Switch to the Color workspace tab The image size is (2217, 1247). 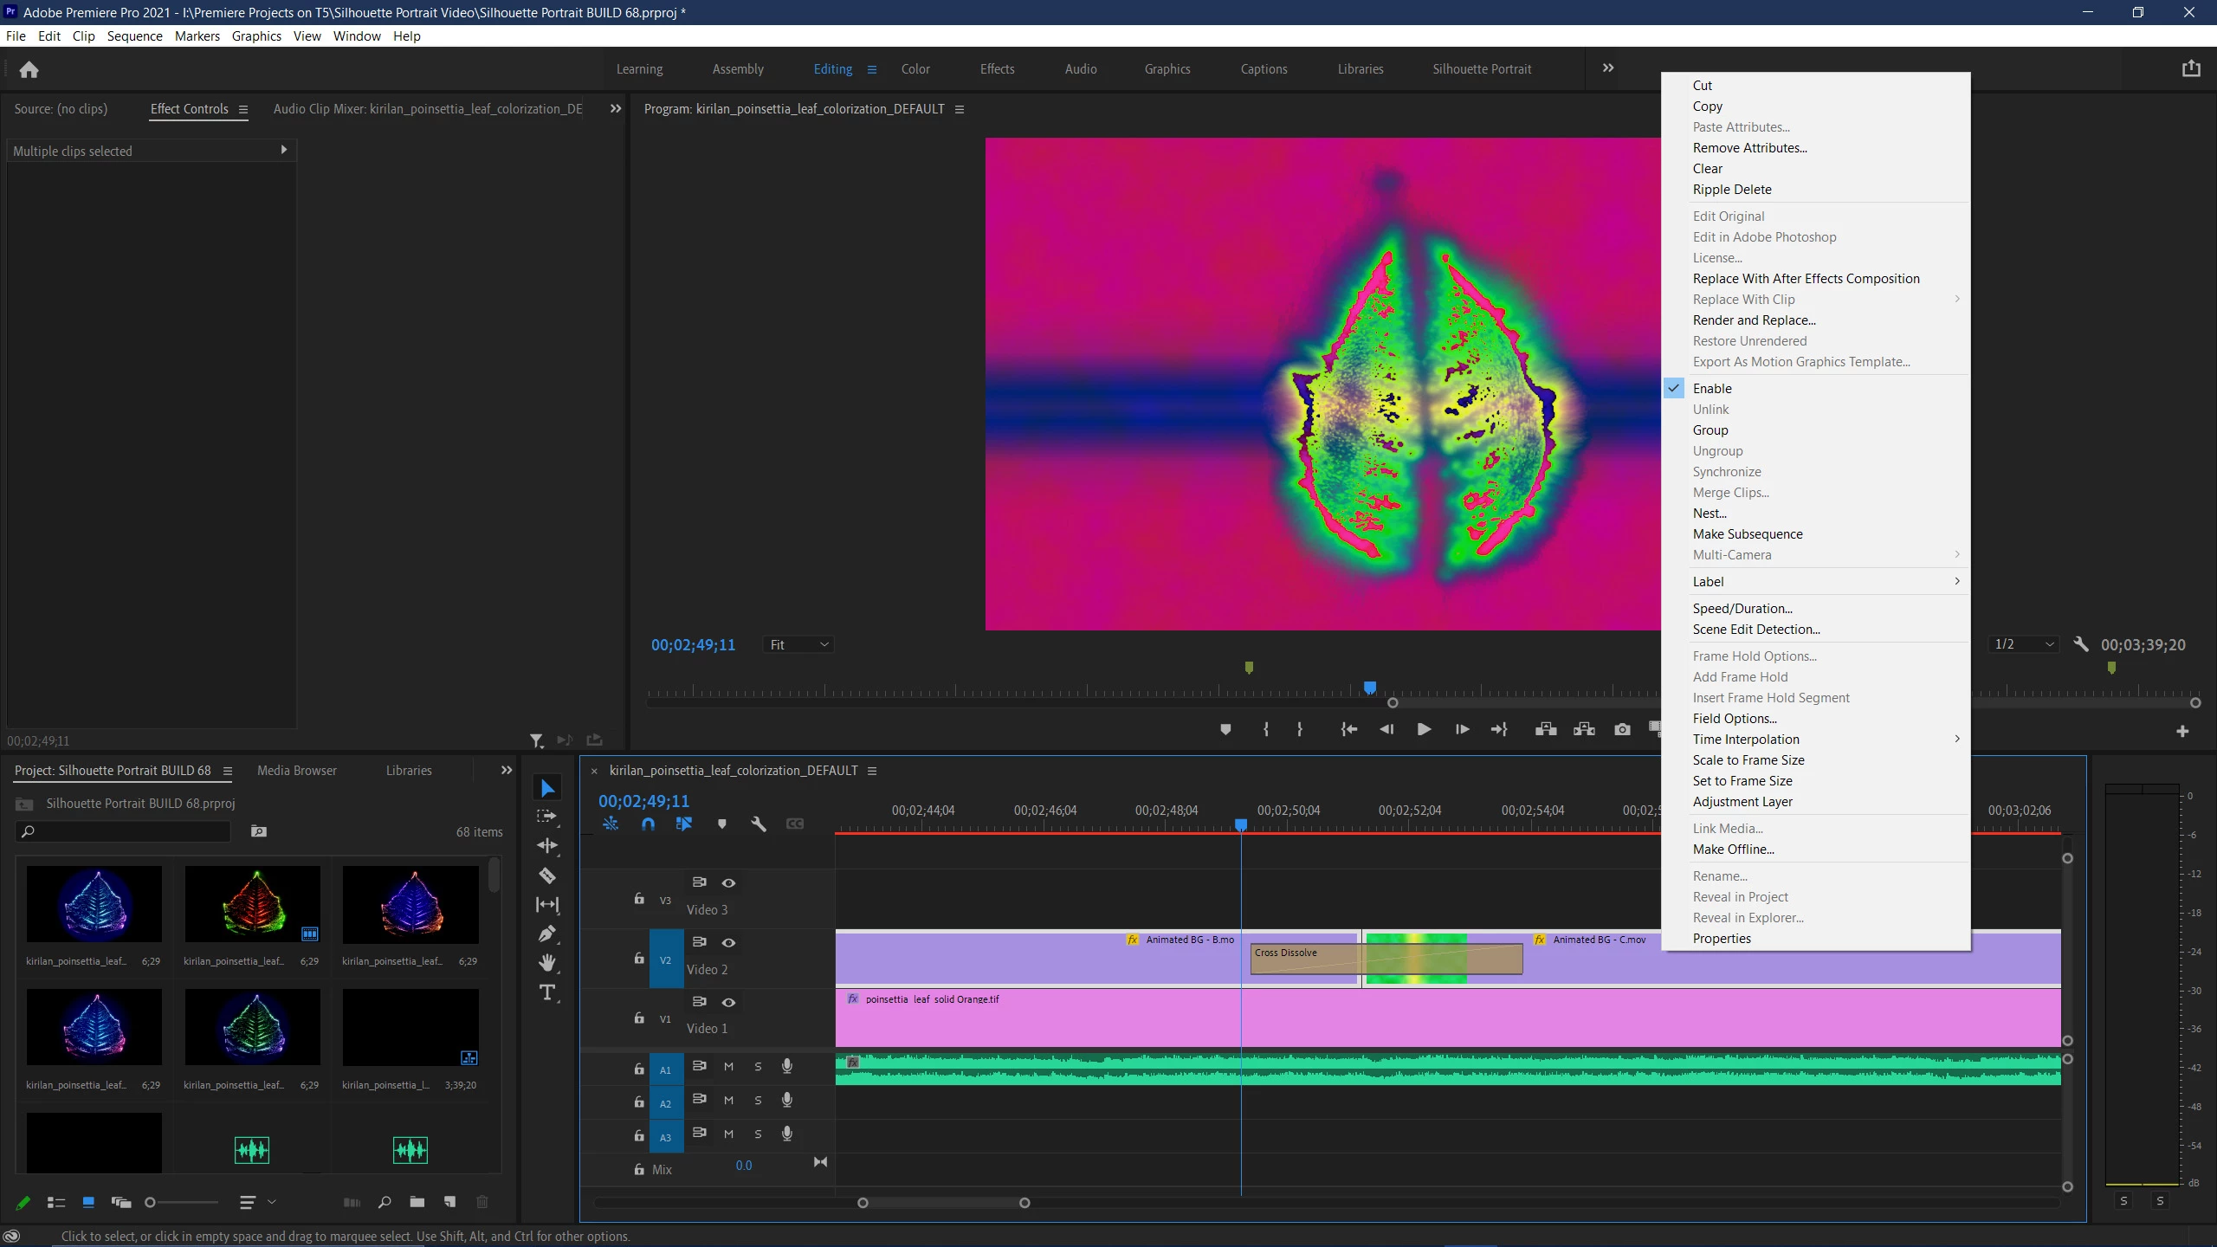coord(915,69)
